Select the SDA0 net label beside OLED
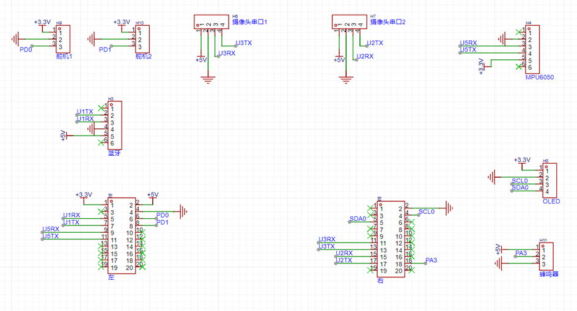 coord(520,188)
